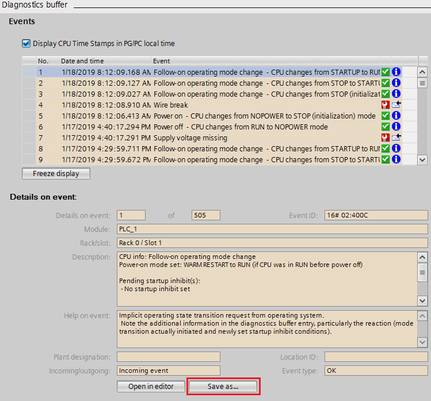This screenshot has height=401, width=431.
Task: Select the Power off event row
Action: 212,127
